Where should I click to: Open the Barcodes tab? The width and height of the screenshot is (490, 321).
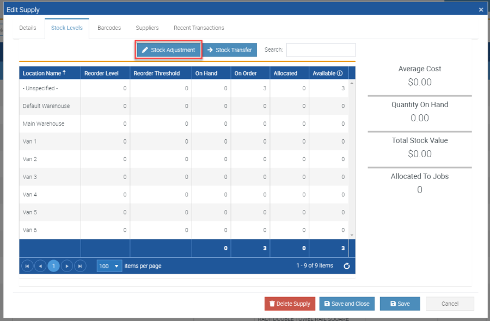tap(109, 28)
